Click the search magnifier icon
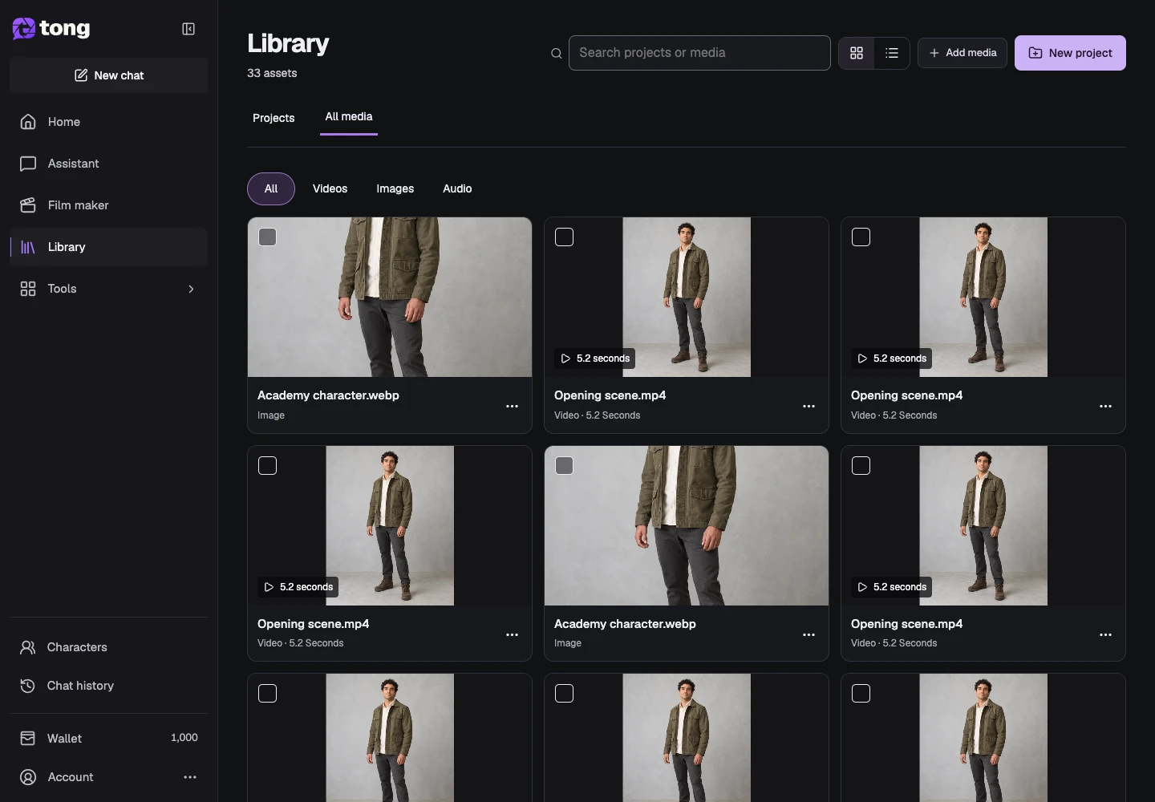 click(557, 53)
